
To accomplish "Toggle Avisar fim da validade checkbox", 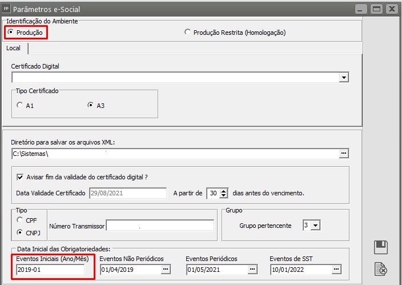I will coord(21,176).
